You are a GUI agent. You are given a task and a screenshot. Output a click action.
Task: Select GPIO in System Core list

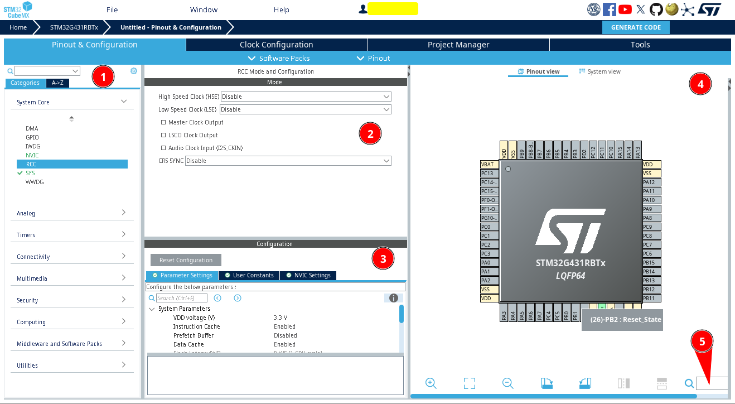32,137
